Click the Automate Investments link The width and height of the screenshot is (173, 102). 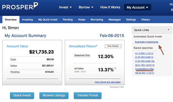[146, 42]
